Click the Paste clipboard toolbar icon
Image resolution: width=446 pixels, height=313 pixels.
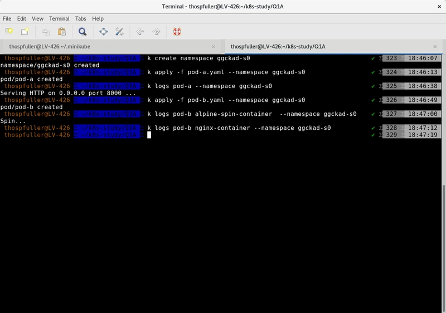[x=62, y=32]
